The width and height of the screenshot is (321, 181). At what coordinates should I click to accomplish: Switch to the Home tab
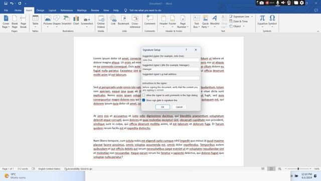click(x=18, y=10)
